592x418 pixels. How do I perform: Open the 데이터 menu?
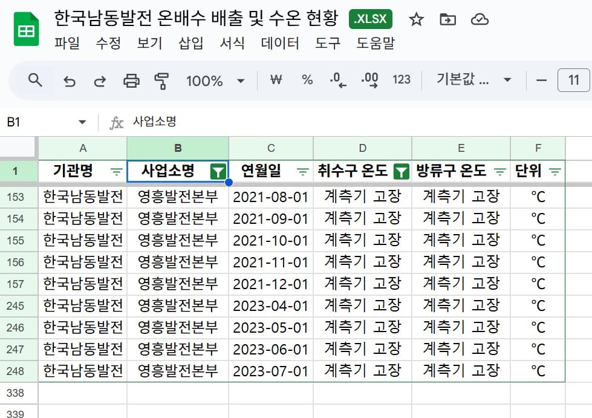280,43
